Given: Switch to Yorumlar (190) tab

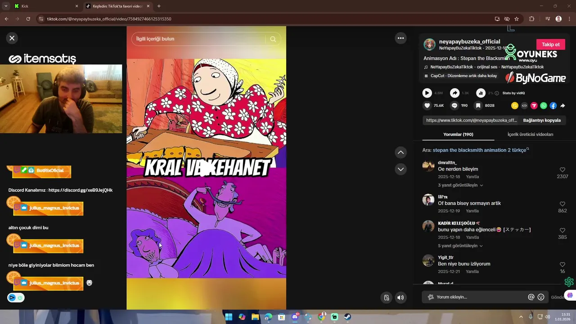Looking at the screenshot, I should click(458, 135).
